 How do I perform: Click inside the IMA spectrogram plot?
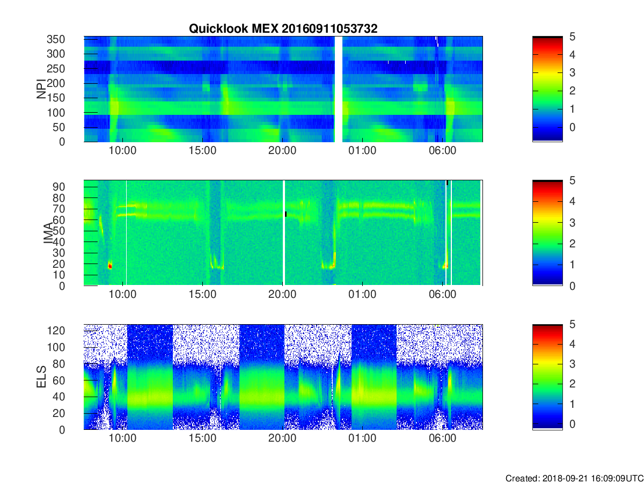tap(283, 233)
